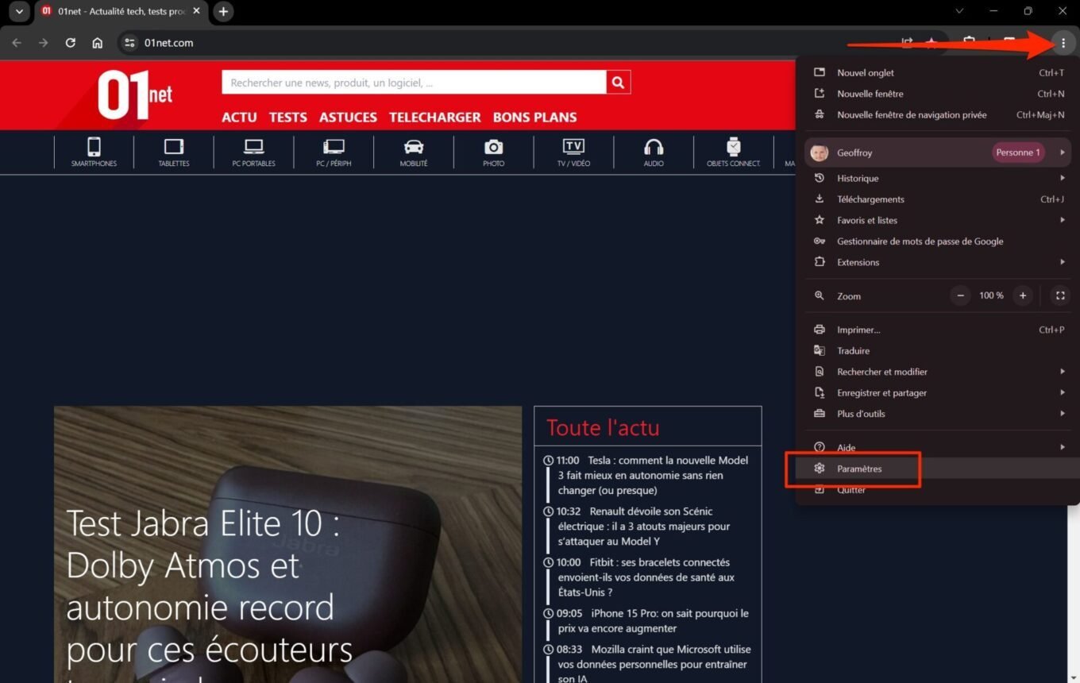
Task: Click the browser back arrow
Action: pos(17,43)
